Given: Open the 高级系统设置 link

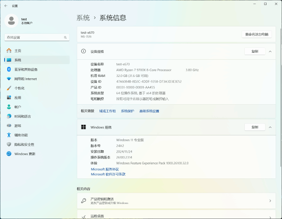Looking at the screenshot, I should [x=149, y=111].
